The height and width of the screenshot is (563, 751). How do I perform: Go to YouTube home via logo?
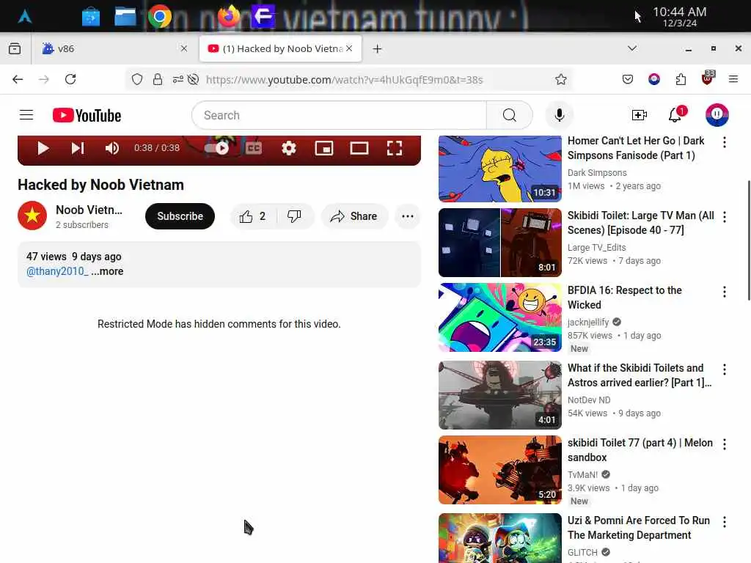87,115
